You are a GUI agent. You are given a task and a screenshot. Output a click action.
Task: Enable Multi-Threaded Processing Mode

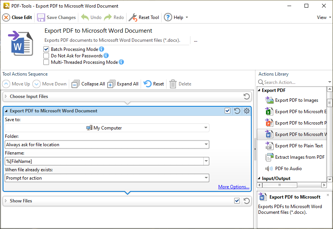pos(46,62)
